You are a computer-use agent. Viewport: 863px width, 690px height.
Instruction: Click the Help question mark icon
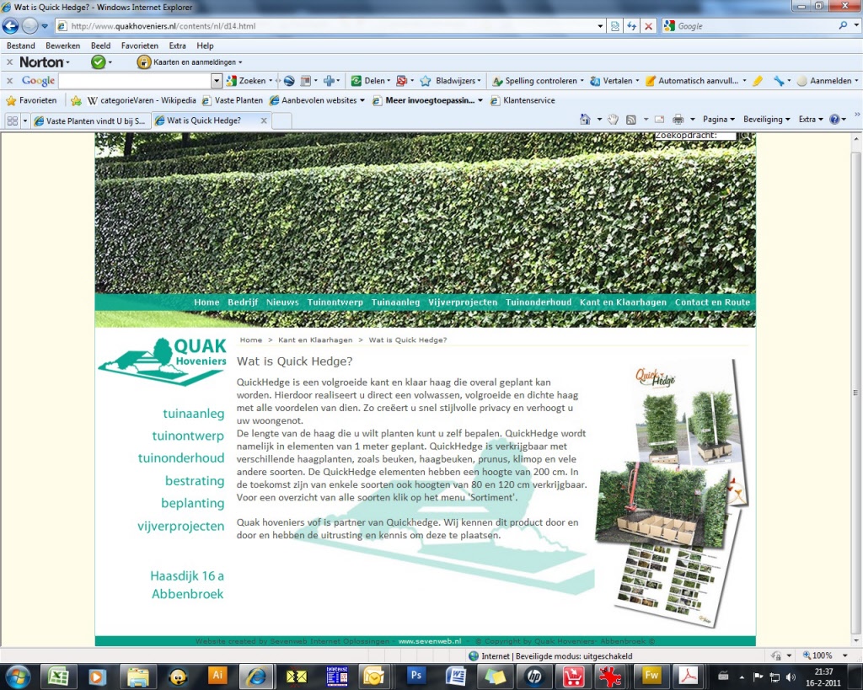pyautogui.click(x=834, y=120)
